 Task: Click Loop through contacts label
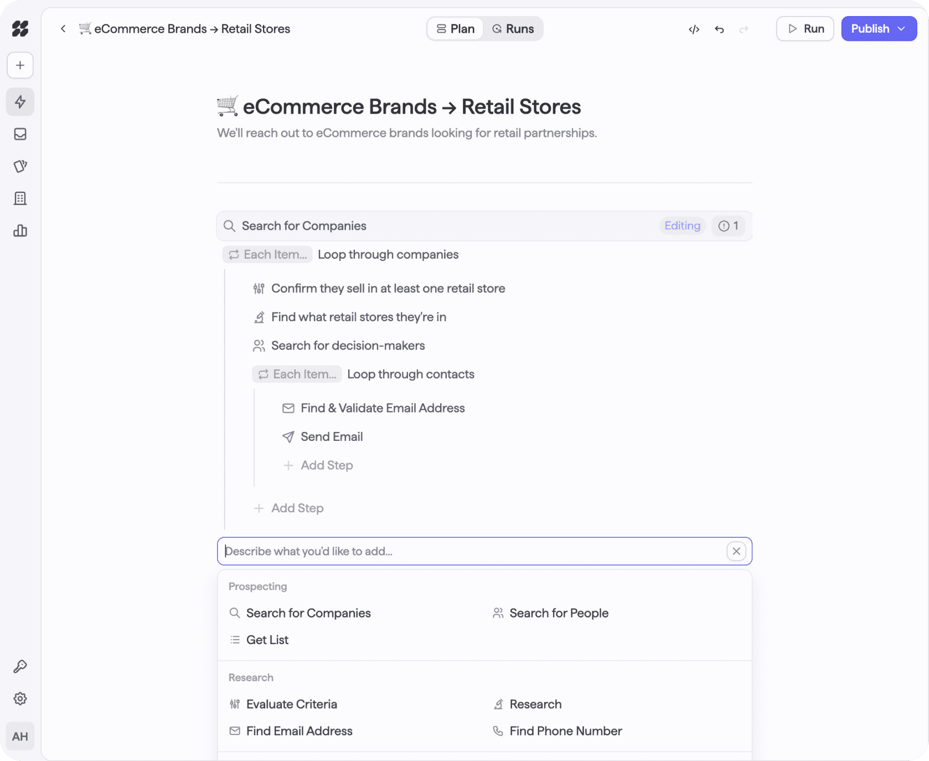point(411,374)
